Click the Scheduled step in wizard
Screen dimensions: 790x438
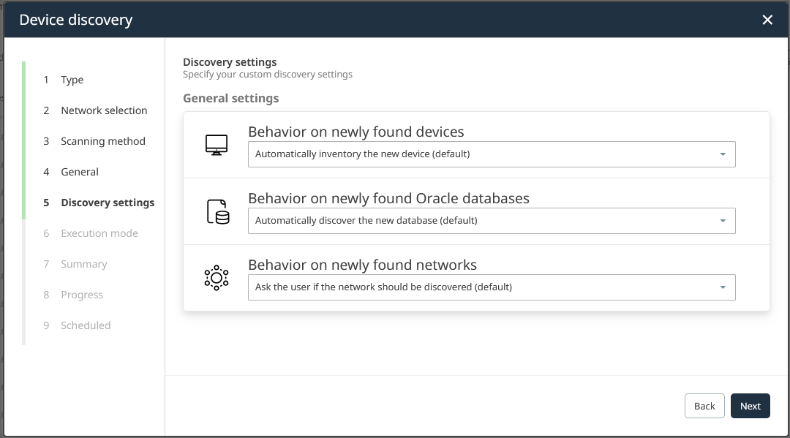pyautogui.click(x=86, y=325)
